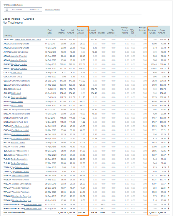Click the calendar icon in the date range box

point(7,10)
